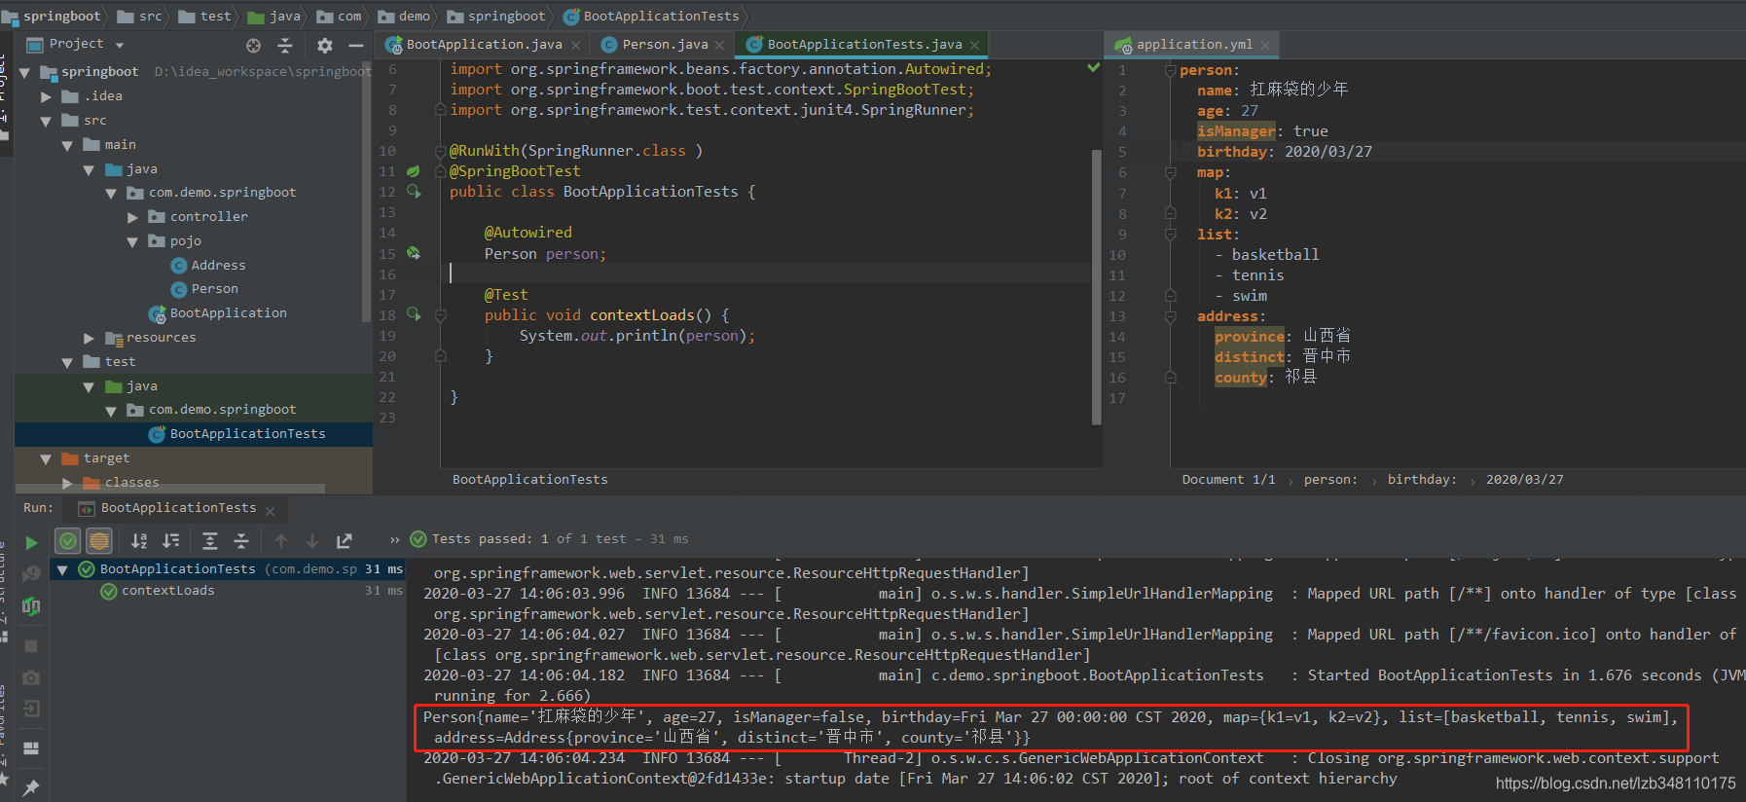Screen dimensions: 1746x802
Task: Click the demo breadcrumb in navigation bar
Action: tap(404, 16)
